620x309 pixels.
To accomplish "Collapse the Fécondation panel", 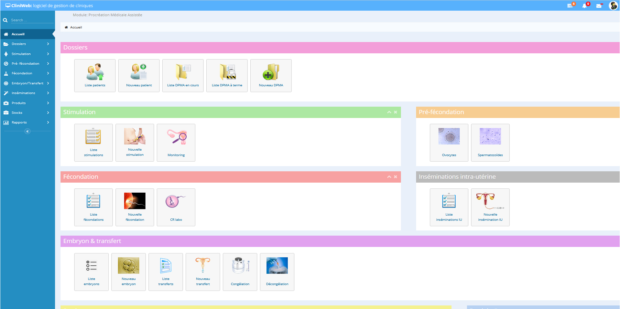I will (389, 177).
